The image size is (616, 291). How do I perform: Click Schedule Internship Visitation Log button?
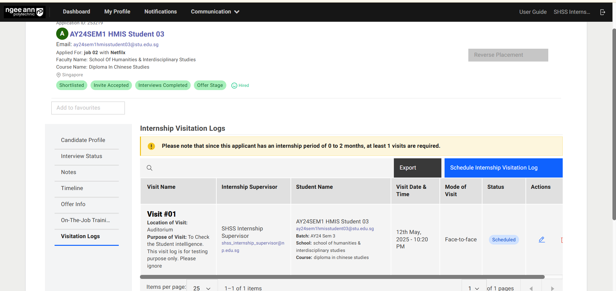(x=503, y=168)
